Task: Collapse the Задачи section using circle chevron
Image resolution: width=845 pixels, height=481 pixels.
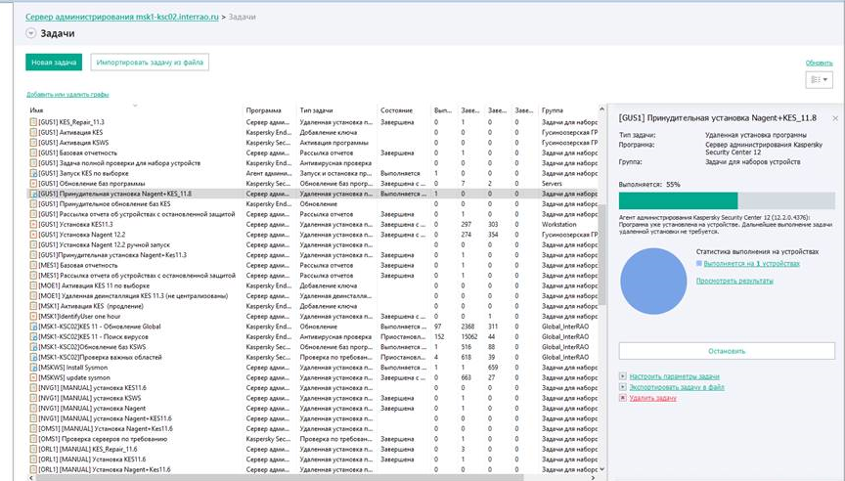Action: point(31,33)
